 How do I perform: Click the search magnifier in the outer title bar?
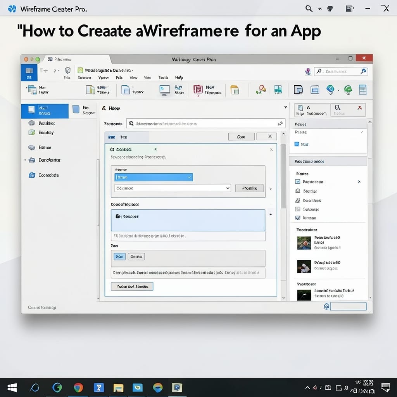(309, 9)
